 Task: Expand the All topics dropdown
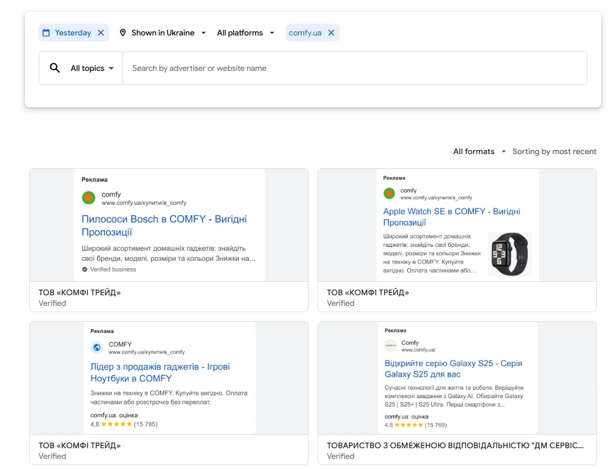pyautogui.click(x=92, y=68)
